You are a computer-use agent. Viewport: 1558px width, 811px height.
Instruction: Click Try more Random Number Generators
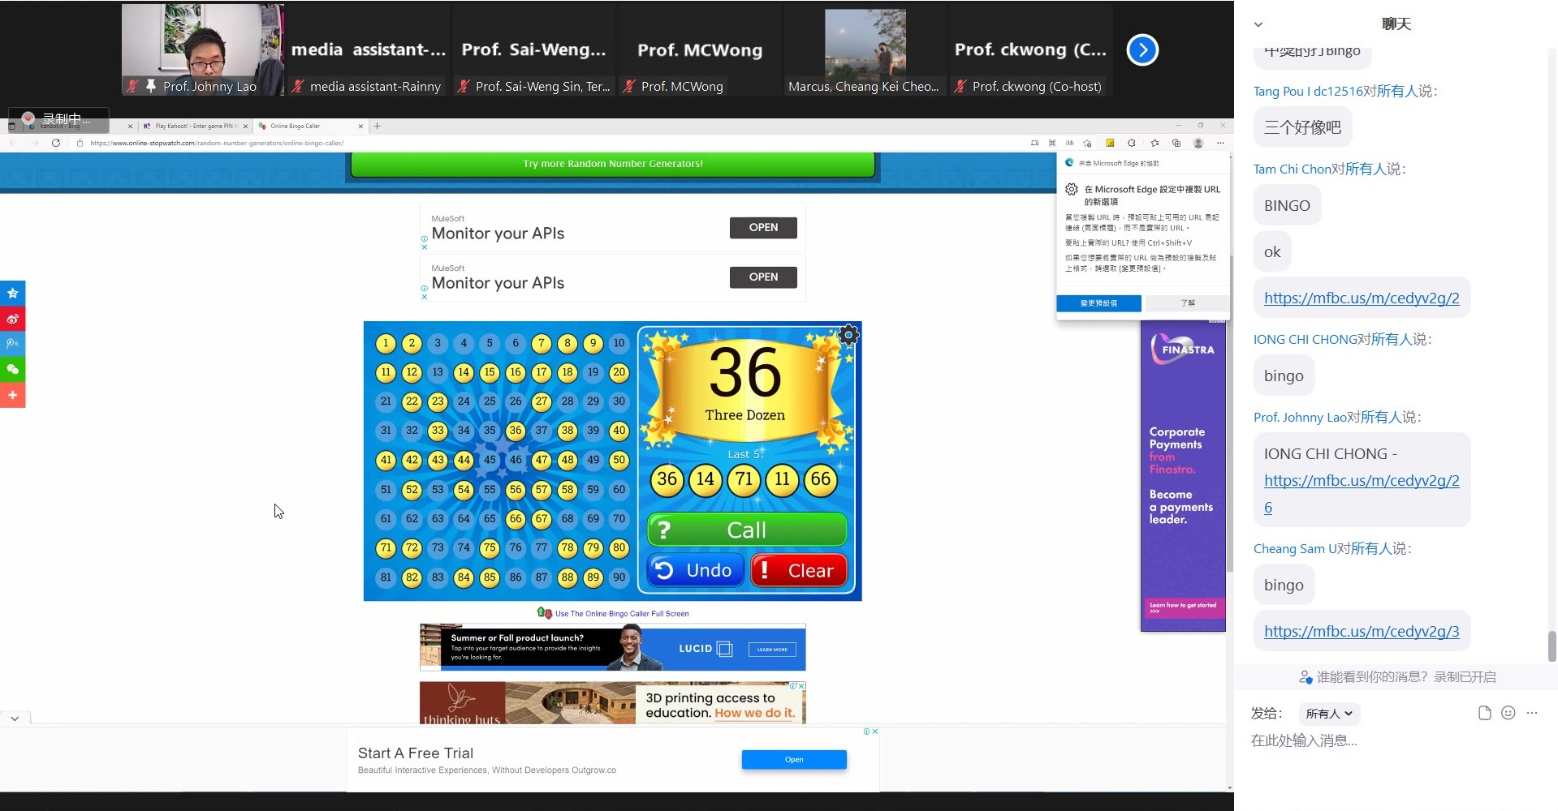pyautogui.click(x=613, y=163)
